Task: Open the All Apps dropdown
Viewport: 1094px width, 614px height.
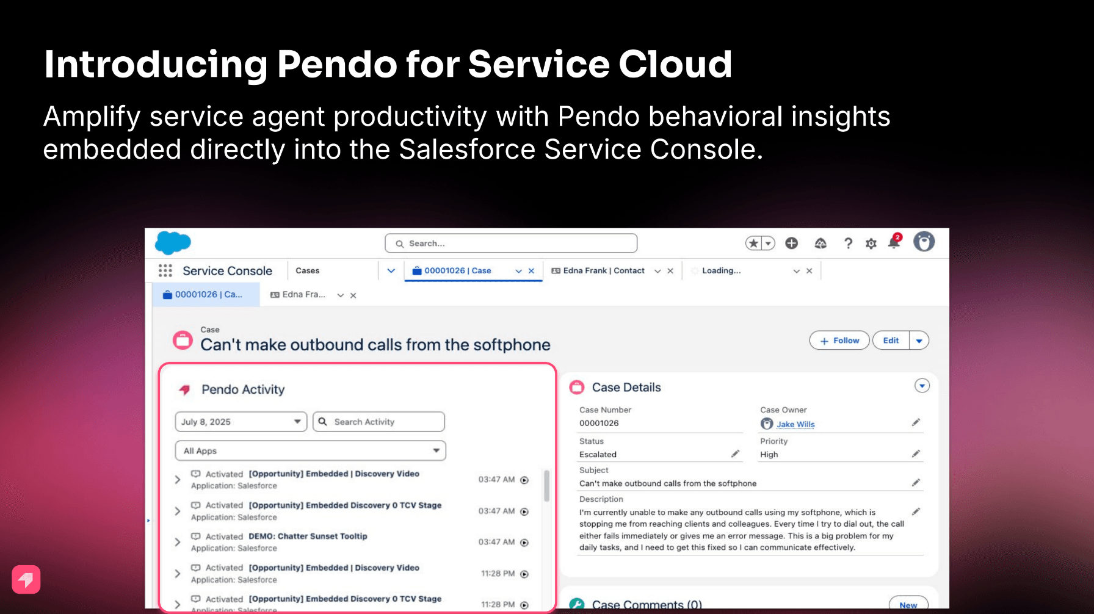Action: [x=311, y=451]
